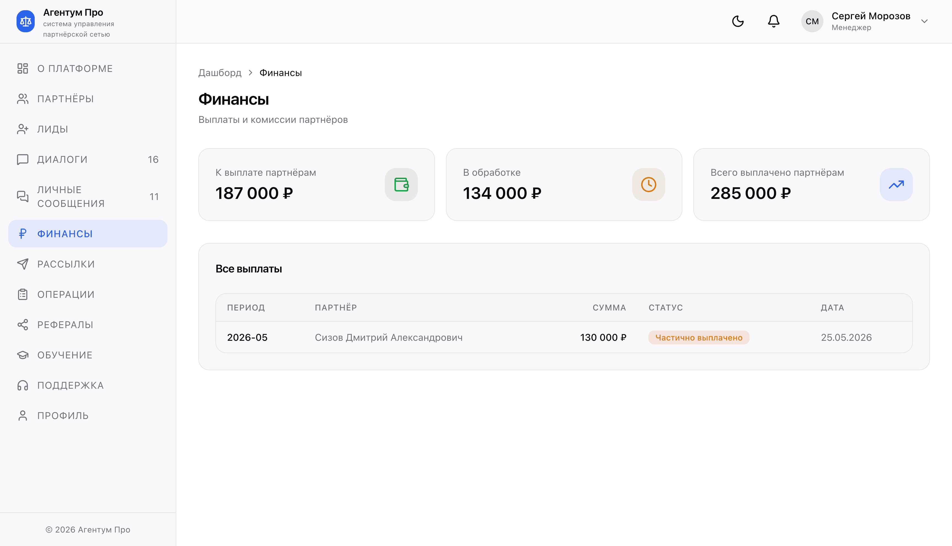Open ЛИЧНЫЕ СООБЩЕНИЯ in the sidebar
Viewport: 952px width, 546px height.
pos(88,196)
